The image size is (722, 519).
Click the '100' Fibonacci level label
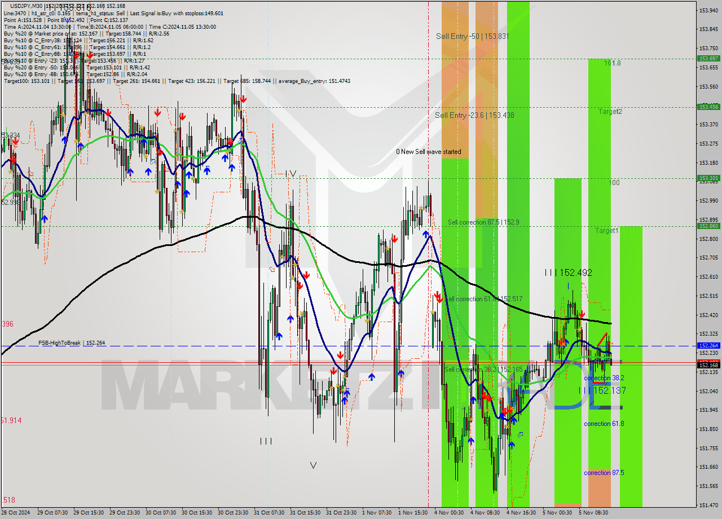tap(614, 183)
